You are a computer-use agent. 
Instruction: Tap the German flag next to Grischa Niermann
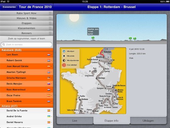(x=49, y=78)
